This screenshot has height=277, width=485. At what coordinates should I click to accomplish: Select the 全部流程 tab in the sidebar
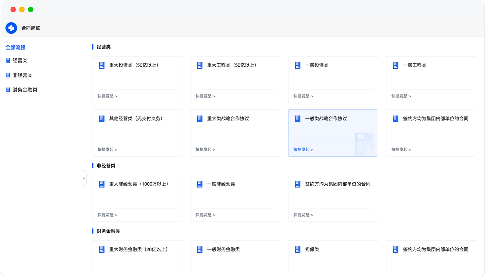(16, 47)
